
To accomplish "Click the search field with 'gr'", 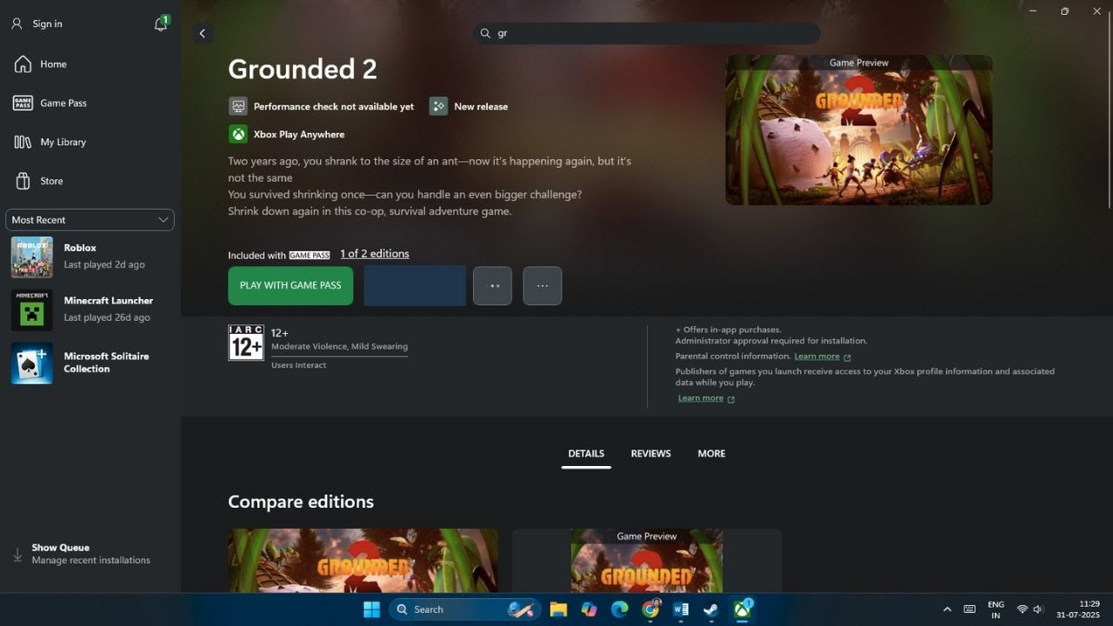I will click(647, 33).
